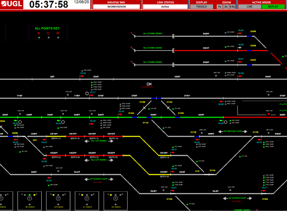Image resolution: width=287 pixels, height=211 pixels.
Task: Click left arrow of Up Refuge Loop
Action: click(221, 131)
